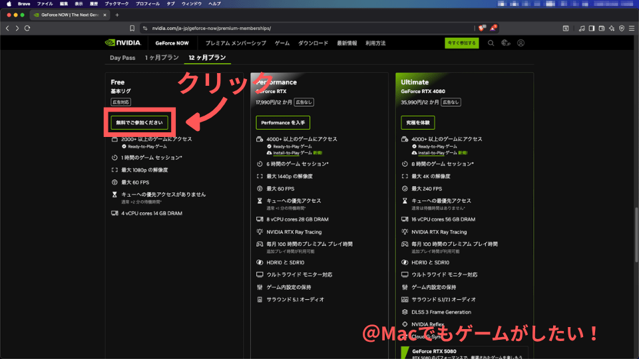Select the 1ヶ月プラン tab
The height and width of the screenshot is (359, 639).
point(162,58)
